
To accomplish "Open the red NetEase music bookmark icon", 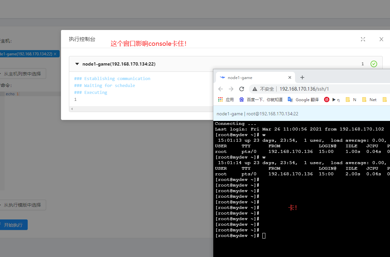I will (327, 100).
